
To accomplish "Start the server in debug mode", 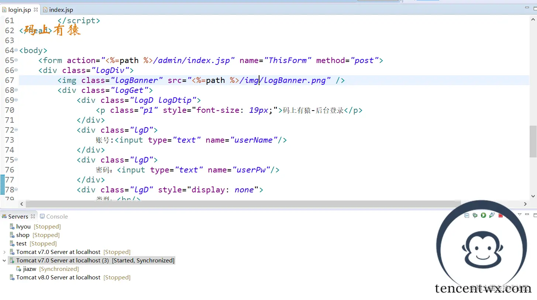I will pyautogui.click(x=475, y=215).
